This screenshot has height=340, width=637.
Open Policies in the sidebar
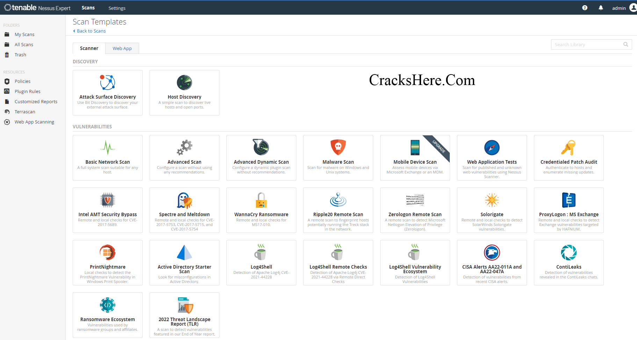(x=22, y=81)
